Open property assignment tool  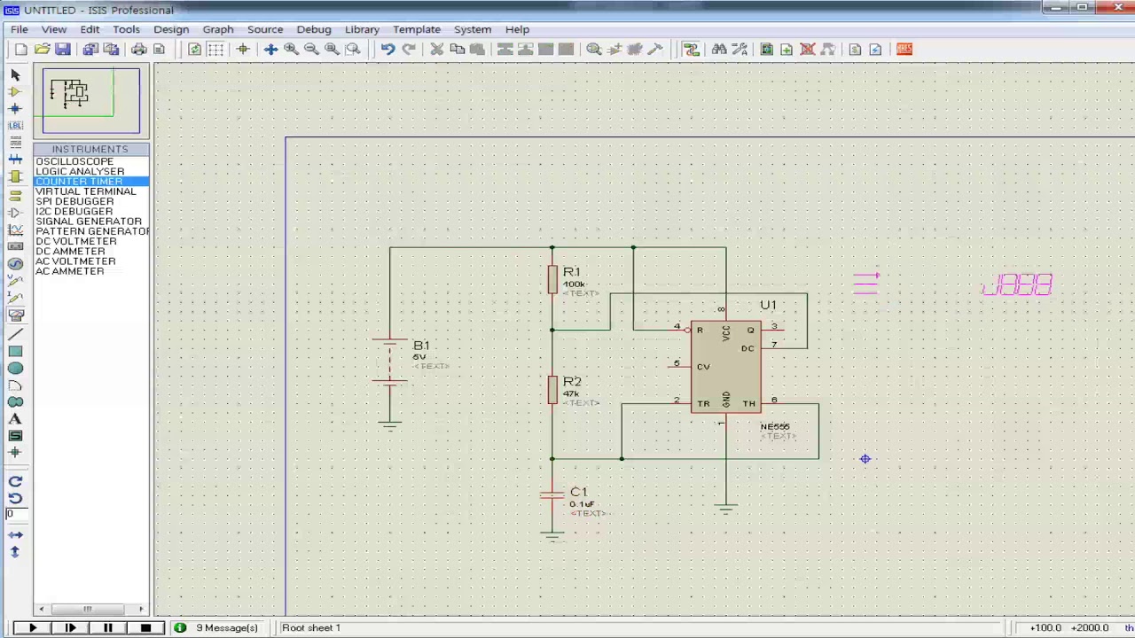coord(740,50)
